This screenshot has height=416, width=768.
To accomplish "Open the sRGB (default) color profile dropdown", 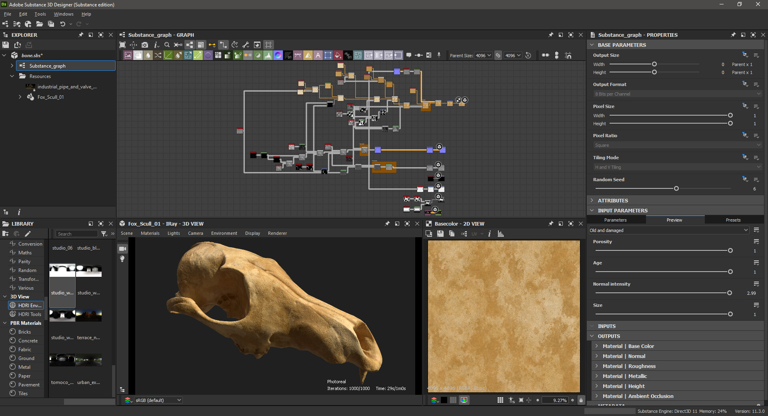I will tap(158, 400).
